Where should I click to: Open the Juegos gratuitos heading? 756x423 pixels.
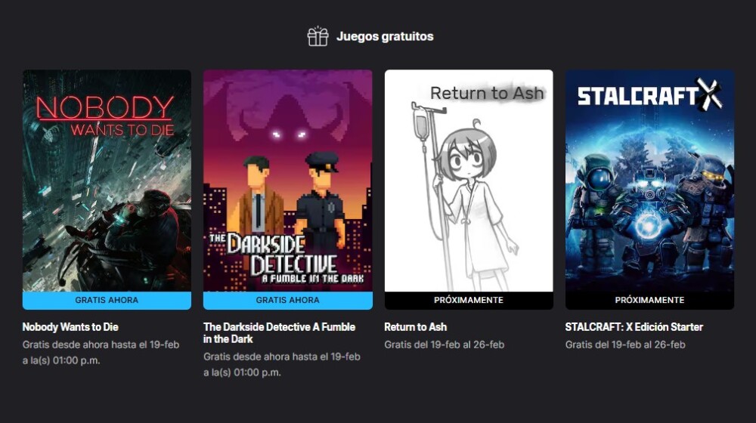(x=385, y=36)
